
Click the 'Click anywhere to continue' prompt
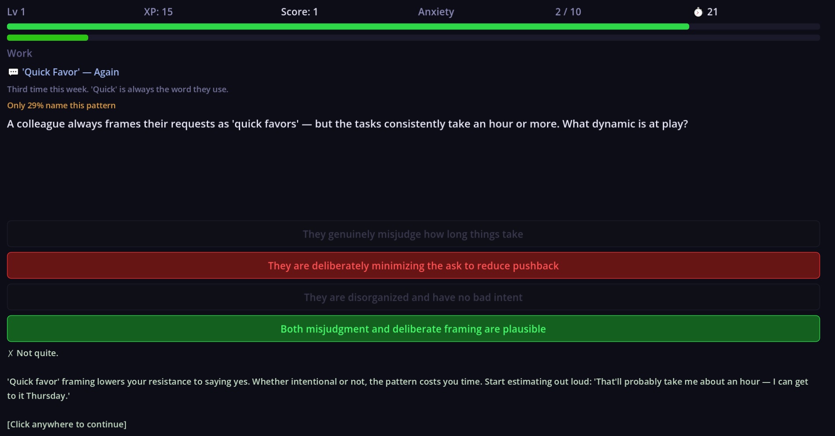[x=67, y=424]
